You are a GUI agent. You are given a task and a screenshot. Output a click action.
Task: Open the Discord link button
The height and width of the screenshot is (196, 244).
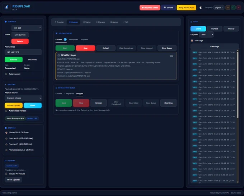(x=169, y=8)
